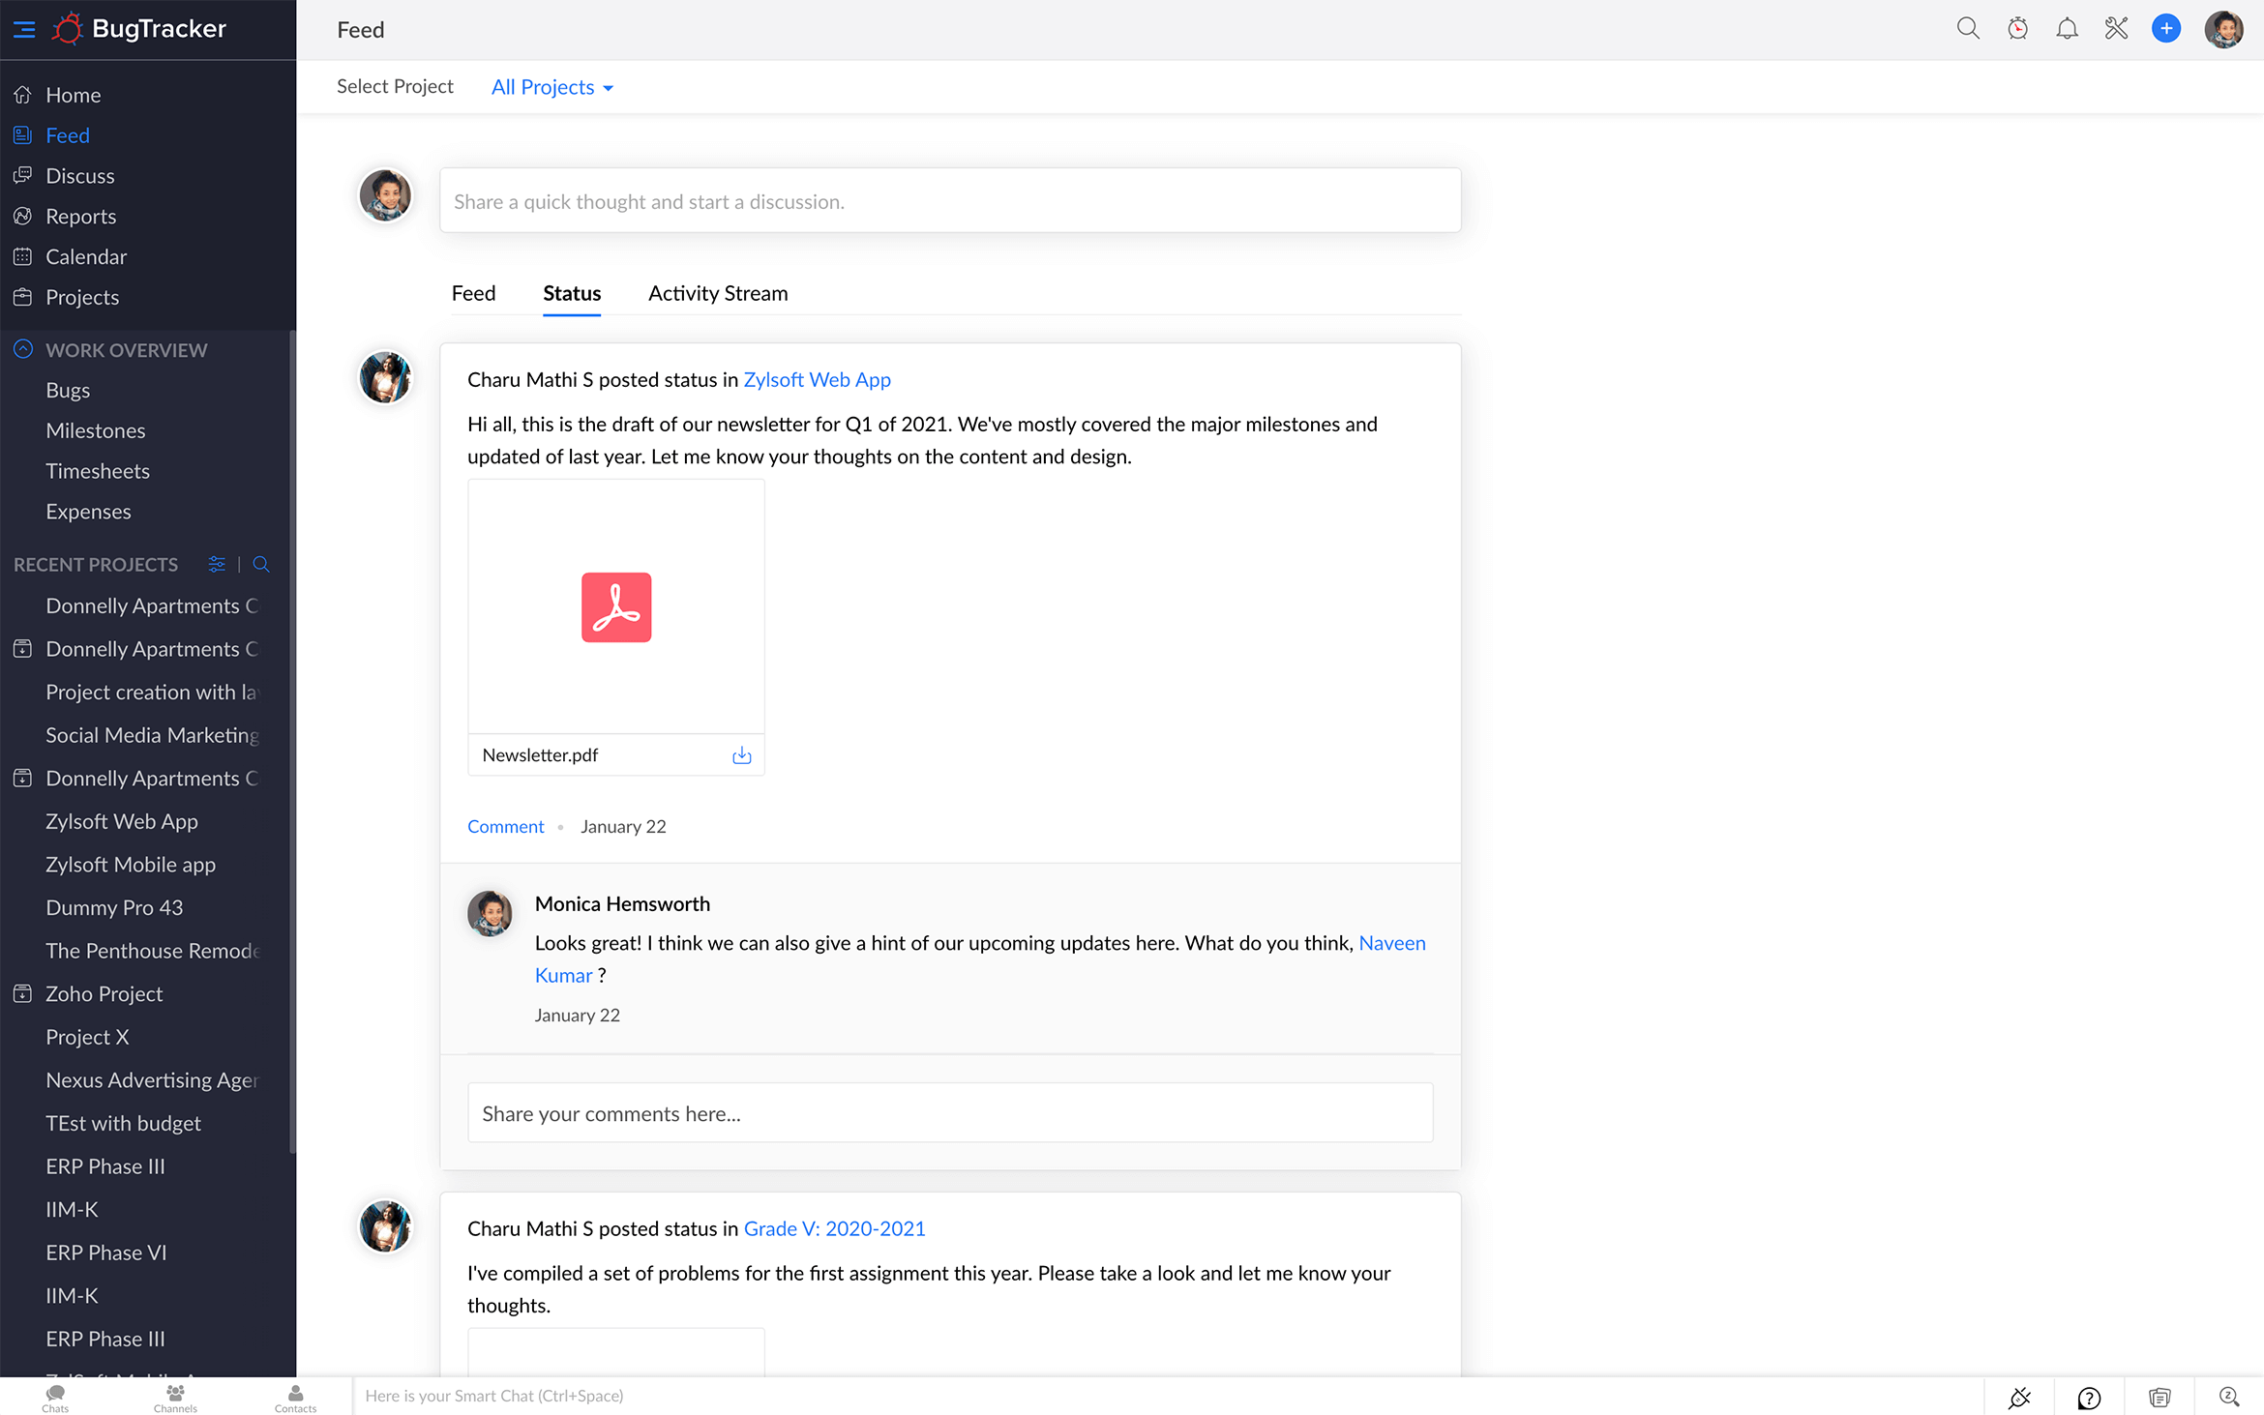
Task: Toggle the hamburger sidebar menu
Action: tap(24, 29)
